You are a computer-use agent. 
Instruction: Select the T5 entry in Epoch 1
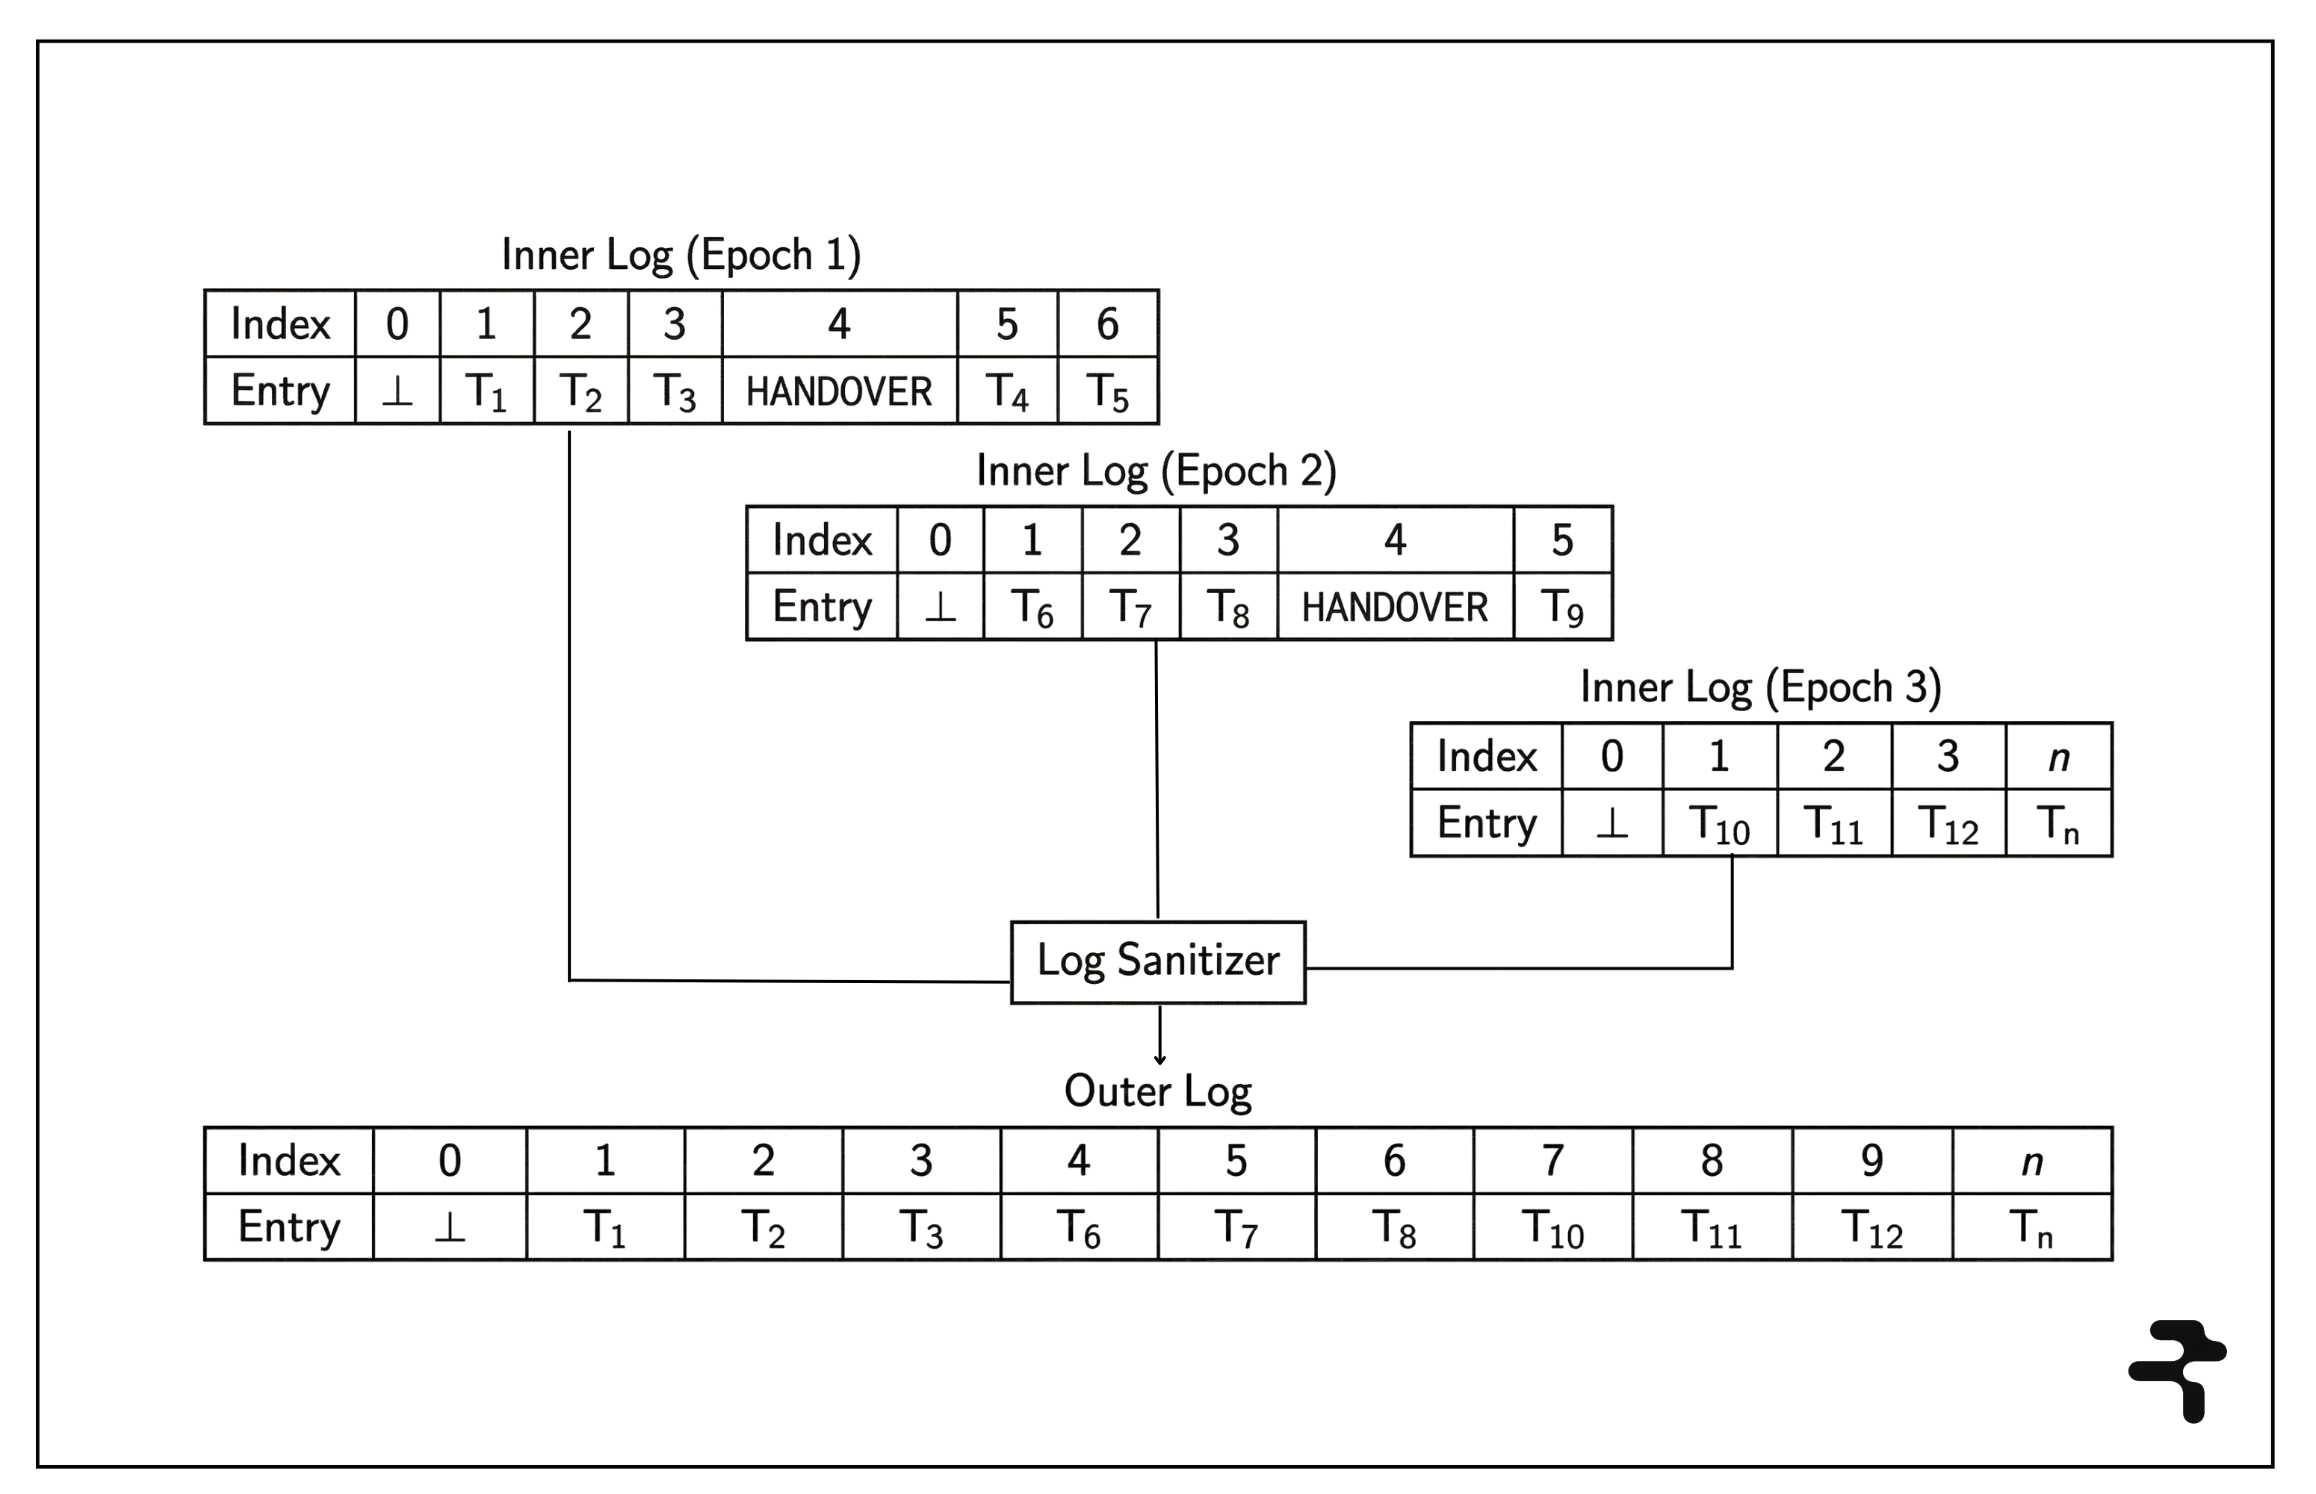[1108, 392]
